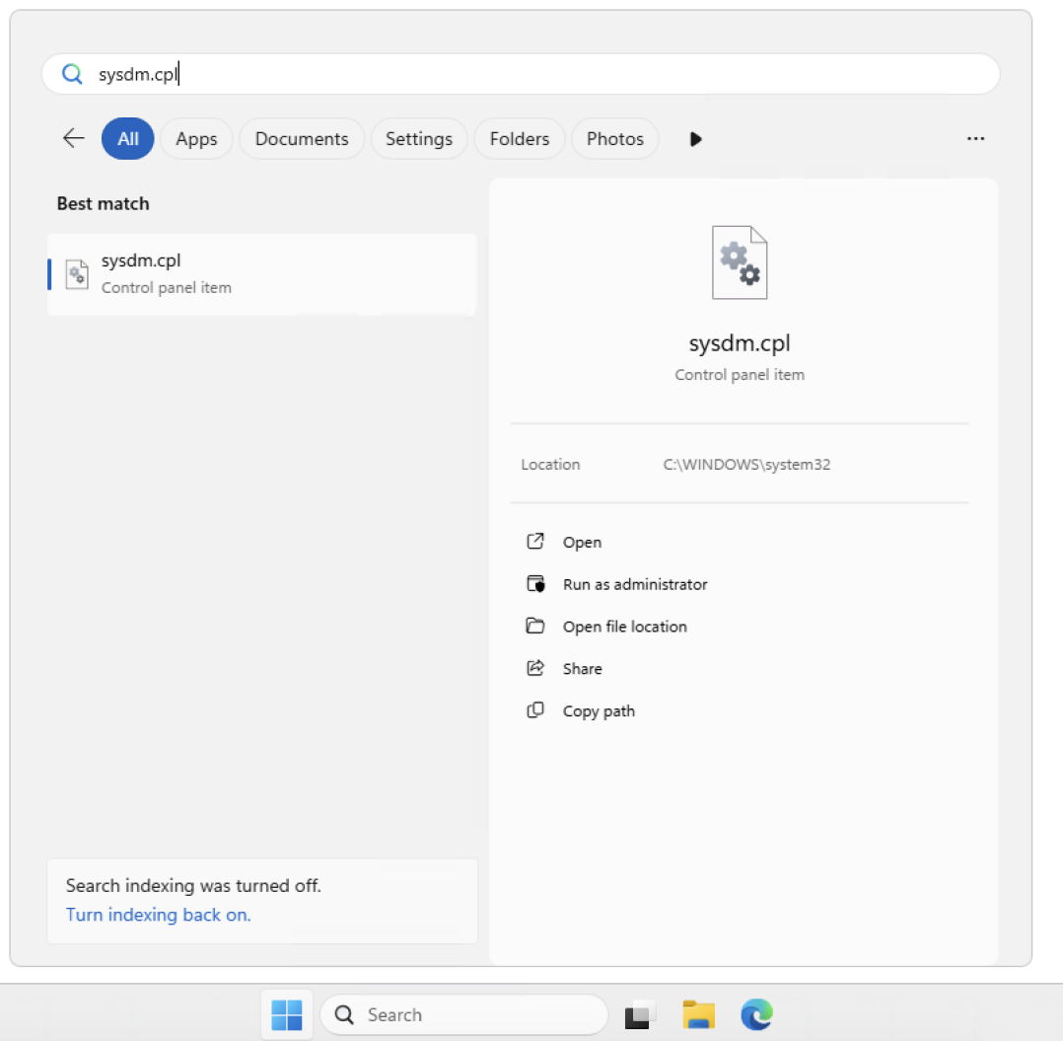
Task: Click the Run as administrator shield icon
Action: pyautogui.click(x=535, y=583)
